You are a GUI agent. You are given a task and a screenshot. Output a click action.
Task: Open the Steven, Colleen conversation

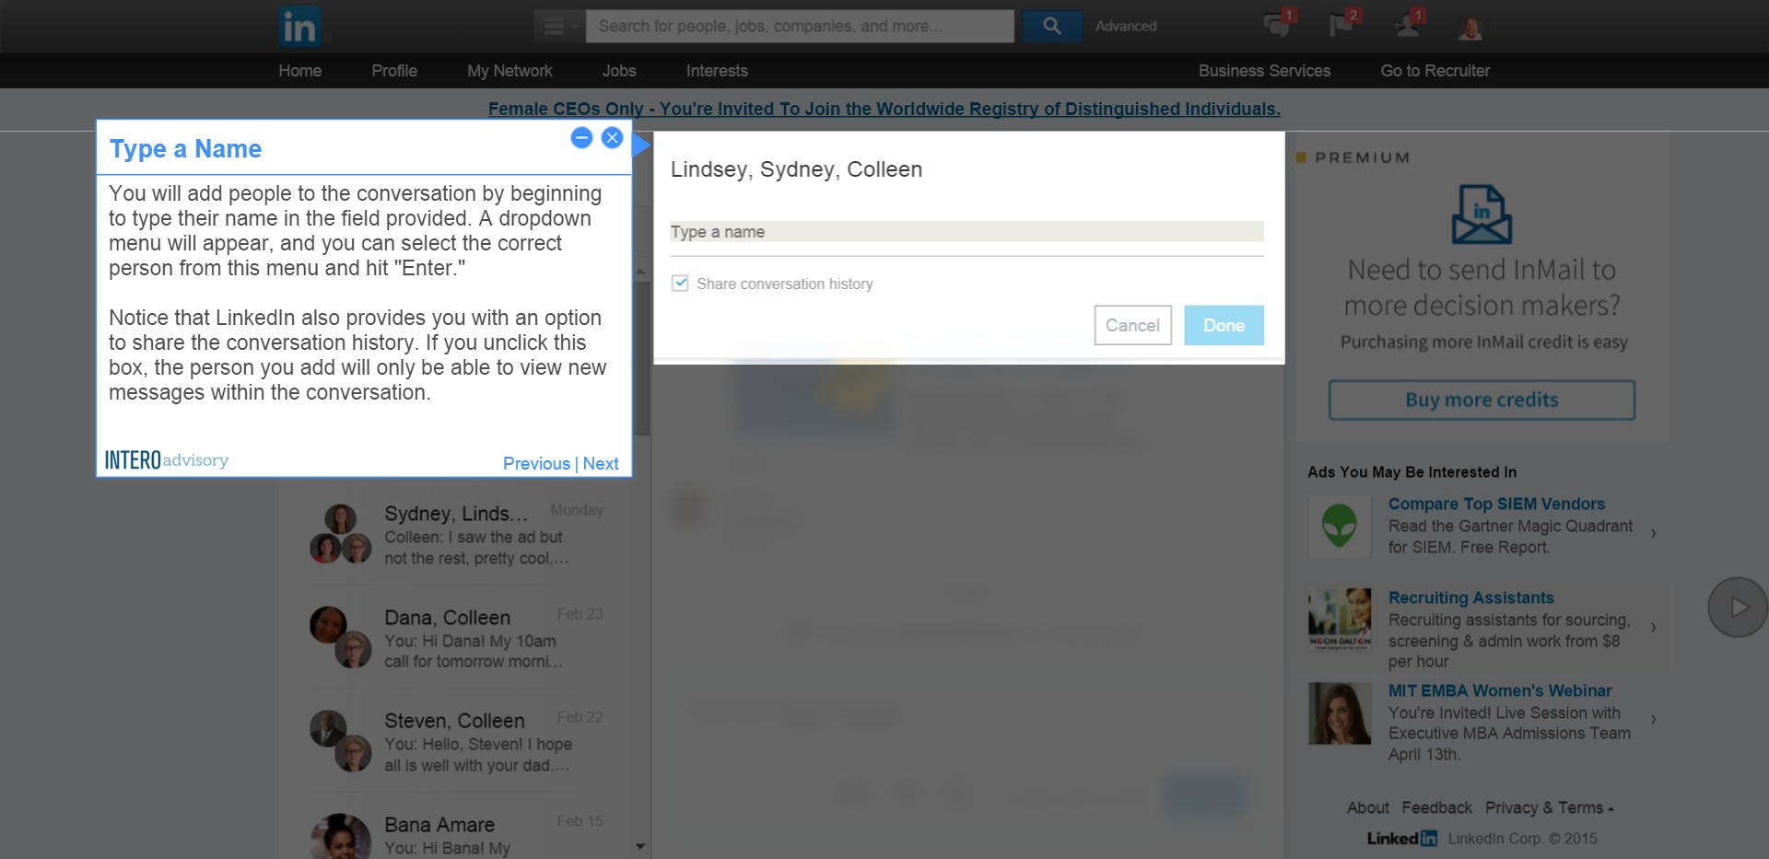click(x=455, y=741)
